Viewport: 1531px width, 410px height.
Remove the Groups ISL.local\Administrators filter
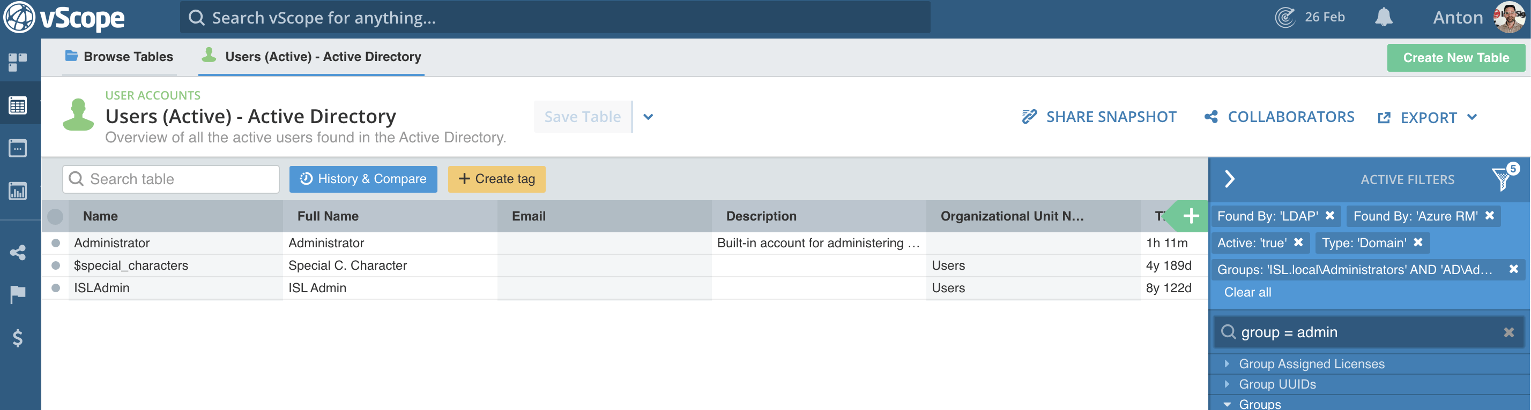(1514, 269)
